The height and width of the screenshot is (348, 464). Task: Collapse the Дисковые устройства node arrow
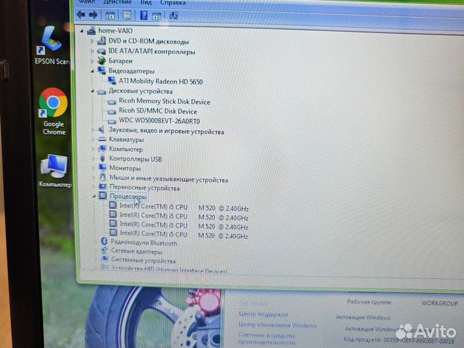coord(92,92)
